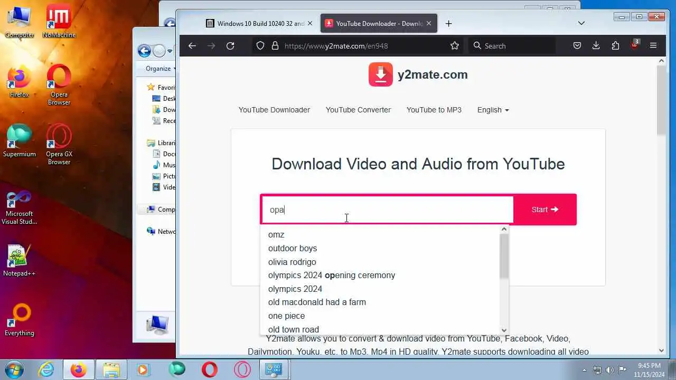Viewport: 676px width, 380px height.
Task: Open English language dropdown
Action: click(x=493, y=110)
